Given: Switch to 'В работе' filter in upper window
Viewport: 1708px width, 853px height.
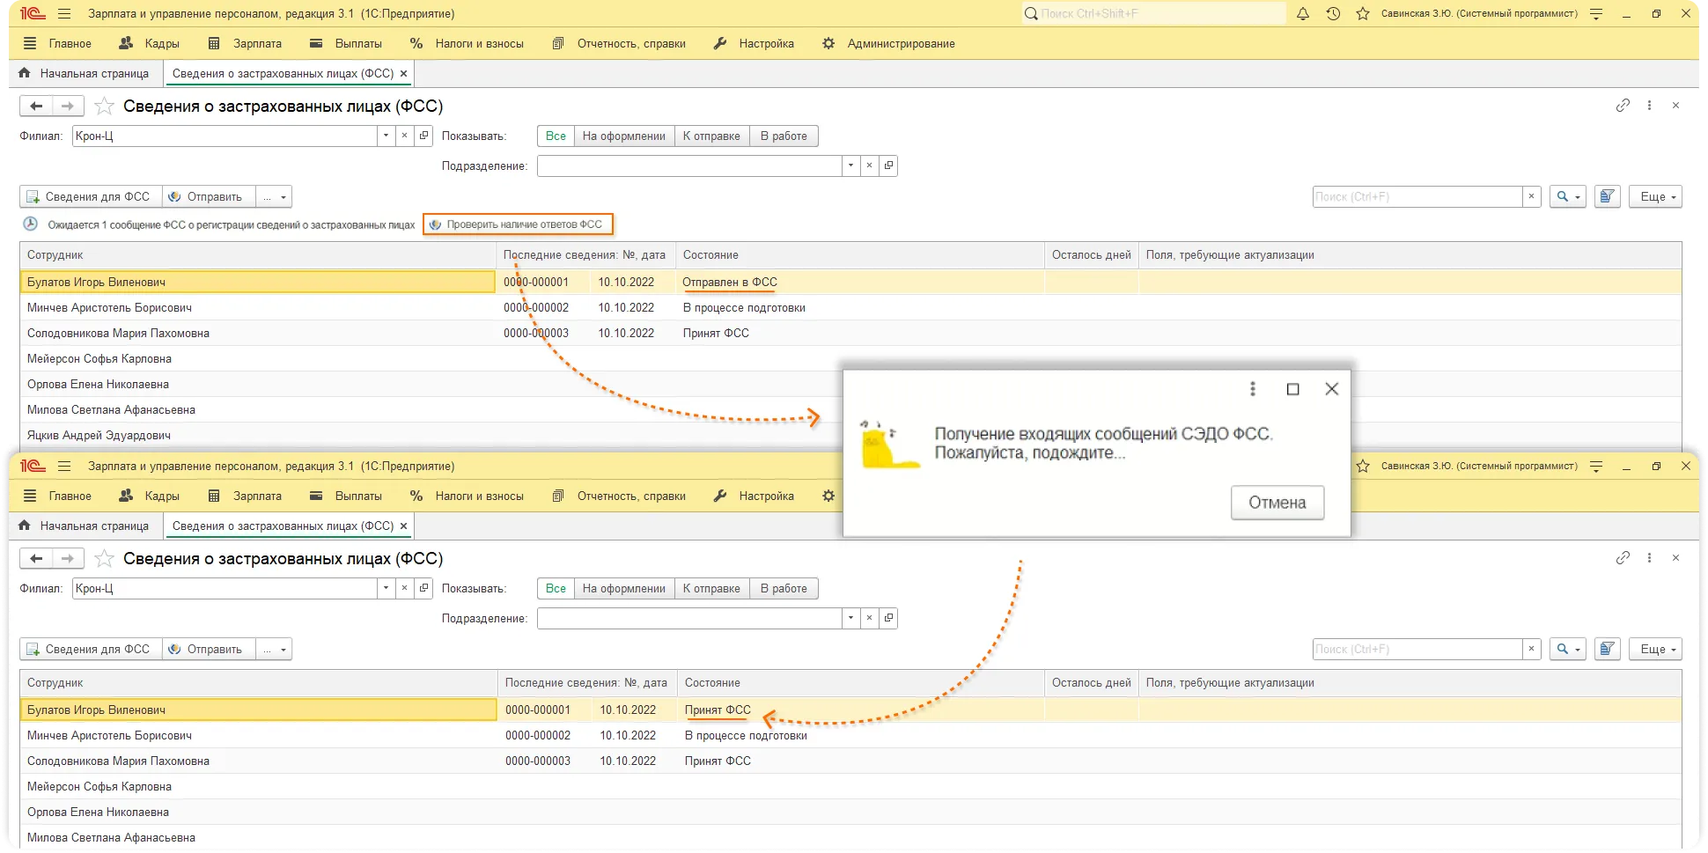Looking at the screenshot, I should pos(784,136).
